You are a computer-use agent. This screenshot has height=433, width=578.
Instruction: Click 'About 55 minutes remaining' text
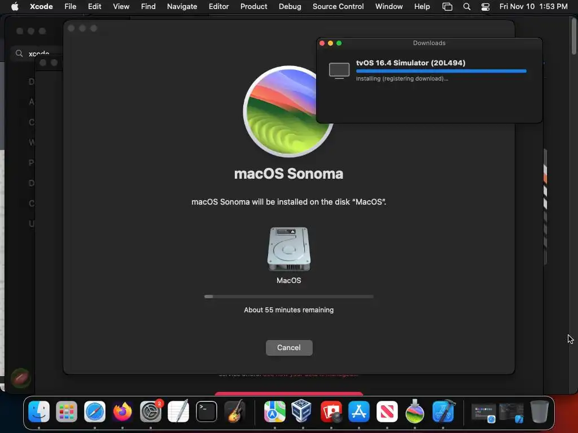click(x=288, y=310)
